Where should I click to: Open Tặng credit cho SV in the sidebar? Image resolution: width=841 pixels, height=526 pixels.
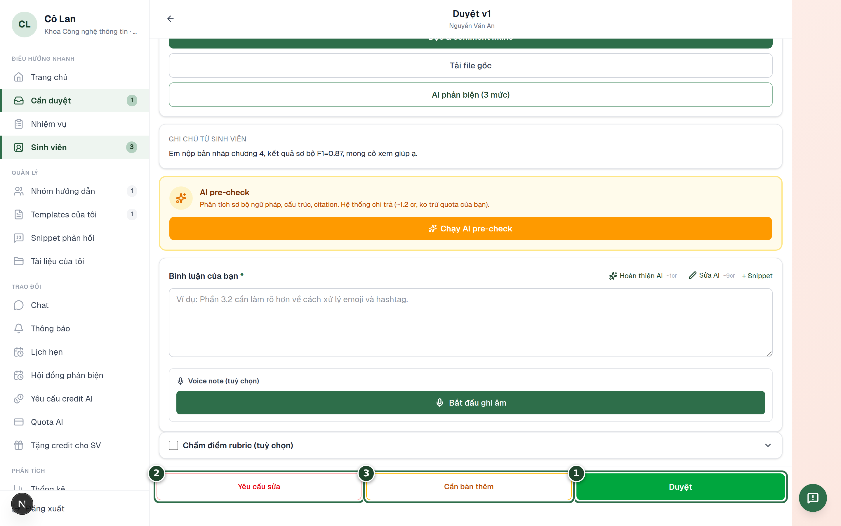(x=75, y=445)
